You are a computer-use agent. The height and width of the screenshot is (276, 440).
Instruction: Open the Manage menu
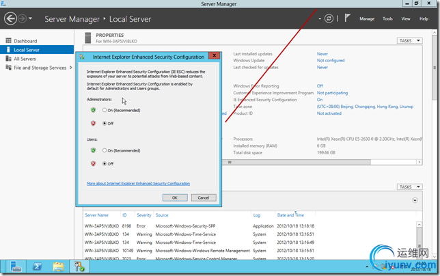[367, 19]
